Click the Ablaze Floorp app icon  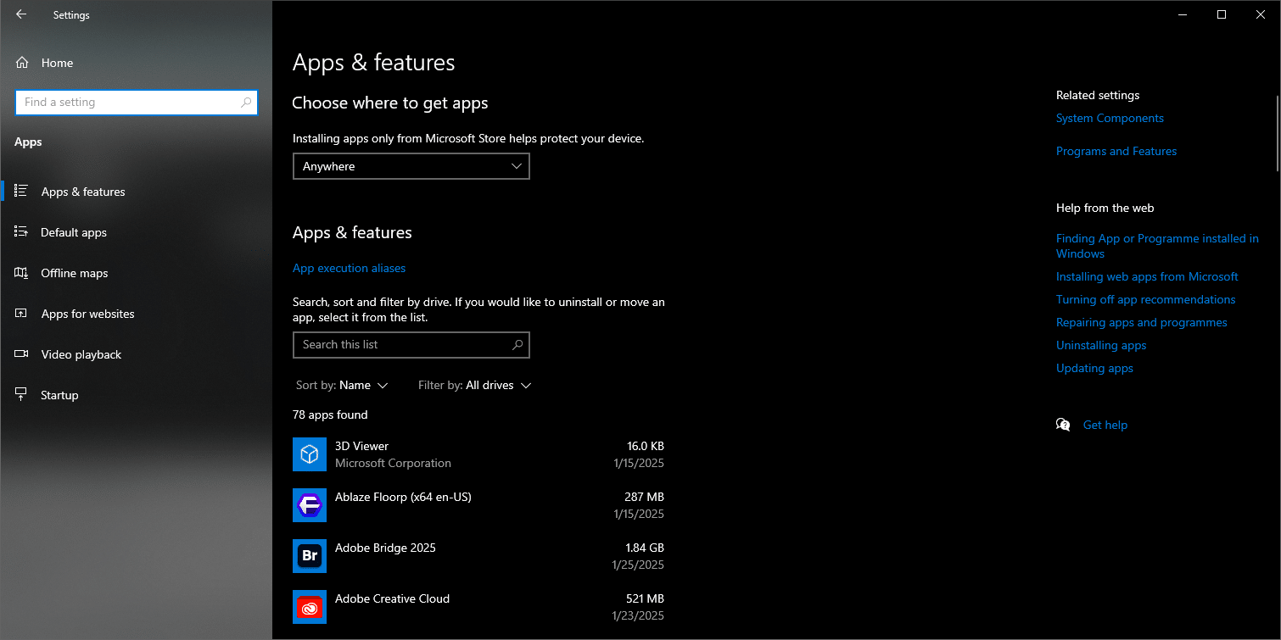click(x=310, y=505)
